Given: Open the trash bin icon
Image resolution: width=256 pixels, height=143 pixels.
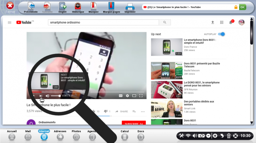Looking at the screenshot, I should (229, 136).
